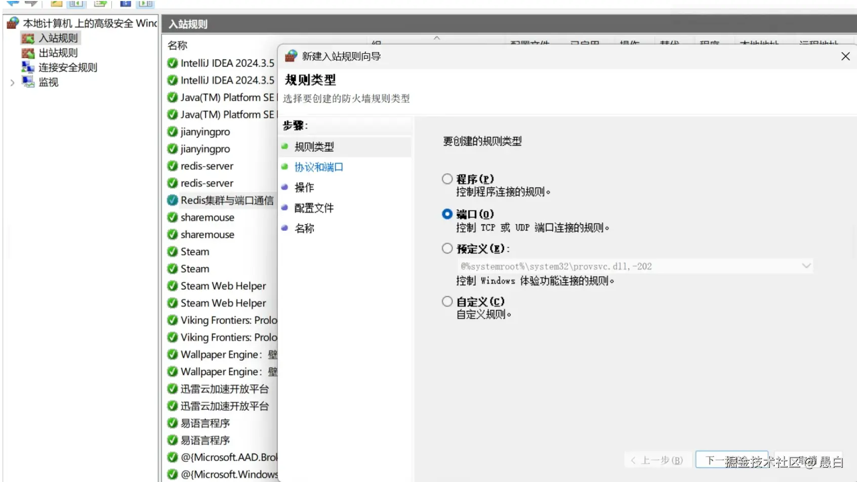This screenshot has width=857, height=482.
Task: Click the 连接安全规则 icon in the tree
Action: [28, 67]
